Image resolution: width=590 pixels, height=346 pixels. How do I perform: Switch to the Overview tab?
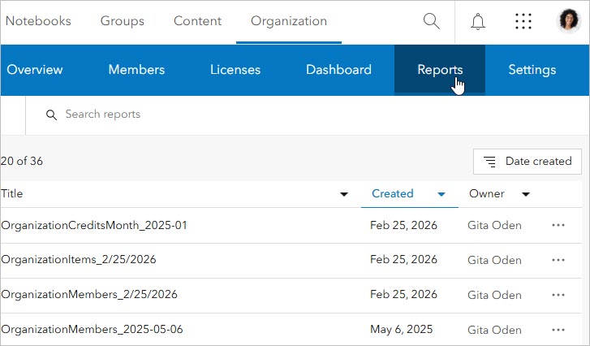(35, 70)
